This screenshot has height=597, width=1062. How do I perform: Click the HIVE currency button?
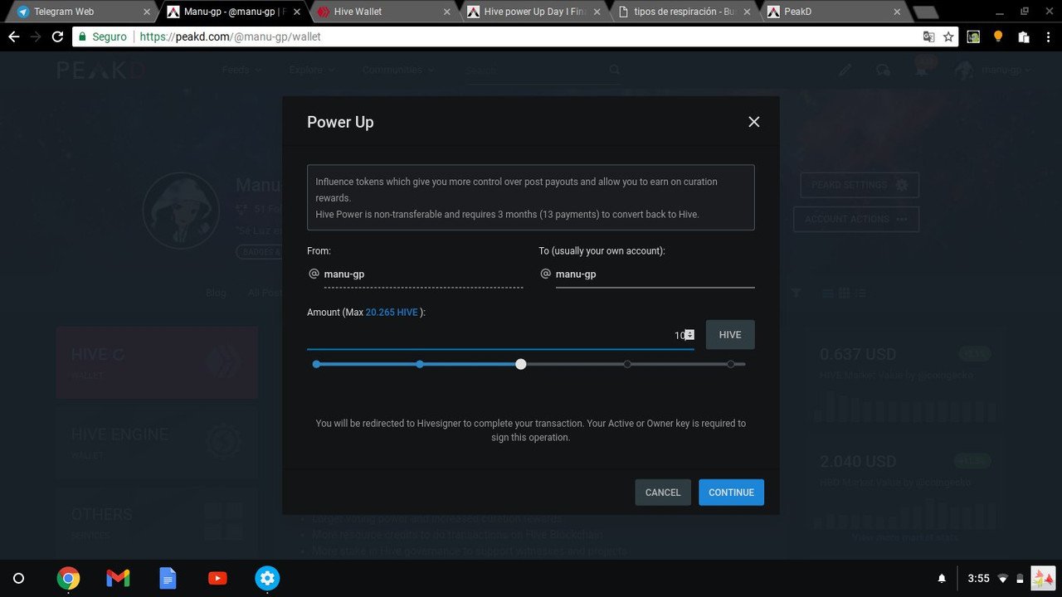[730, 334]
